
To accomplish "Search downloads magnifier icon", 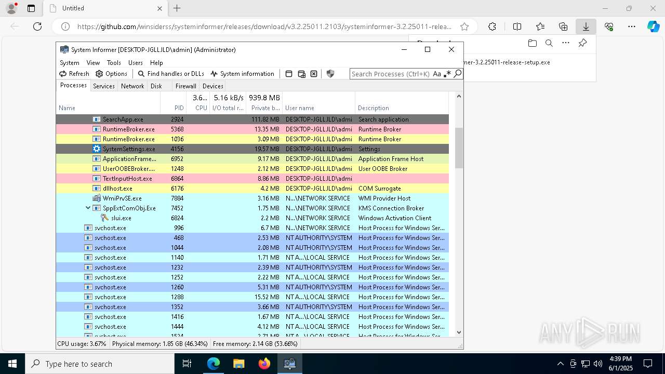I will 549,43.
